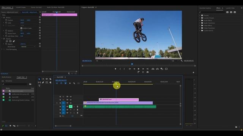Open the Full playback resolution dropdown
The image size is (243, 136).
(175, 61)
